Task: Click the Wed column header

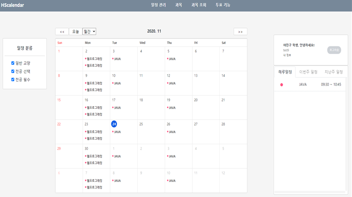Action: tap(143, 43)
